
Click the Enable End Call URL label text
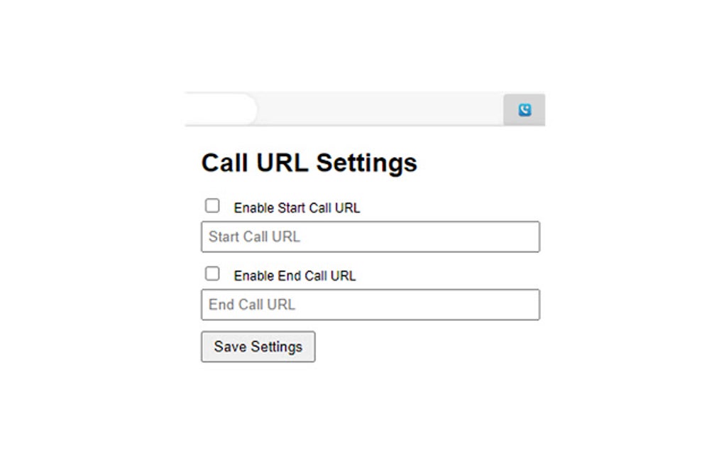pos(295,275)
